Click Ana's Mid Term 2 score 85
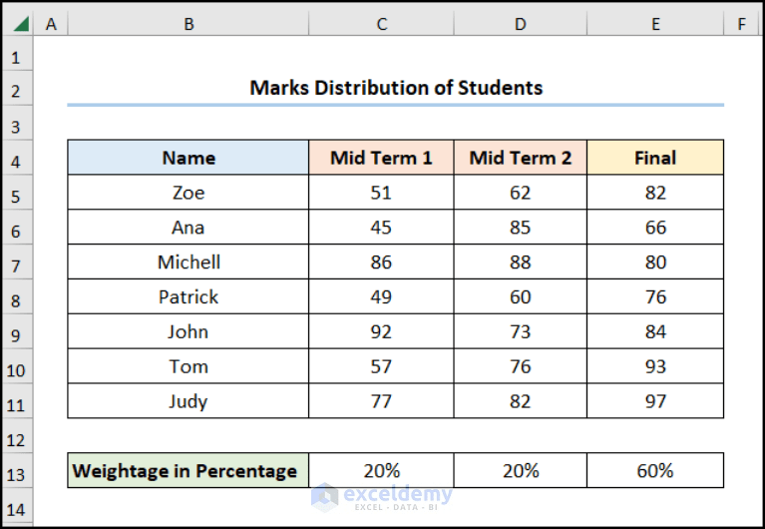Image resolution: width=765 pixels, height=529 pixels. tap(520, 228)
